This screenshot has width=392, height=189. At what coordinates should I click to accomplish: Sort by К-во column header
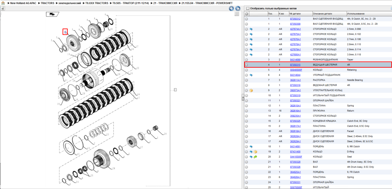point(283,14)
